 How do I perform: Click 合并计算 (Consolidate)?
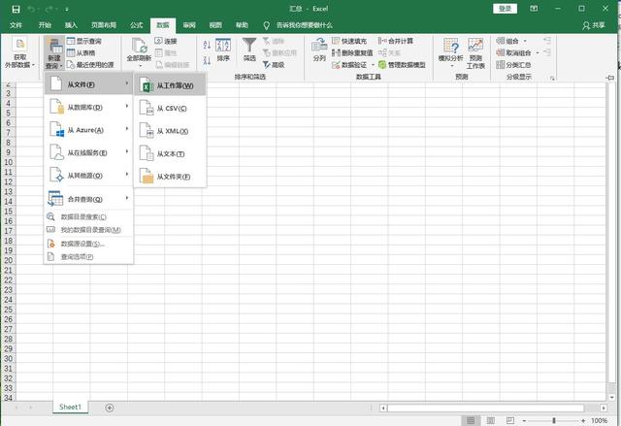coord(396,41)
